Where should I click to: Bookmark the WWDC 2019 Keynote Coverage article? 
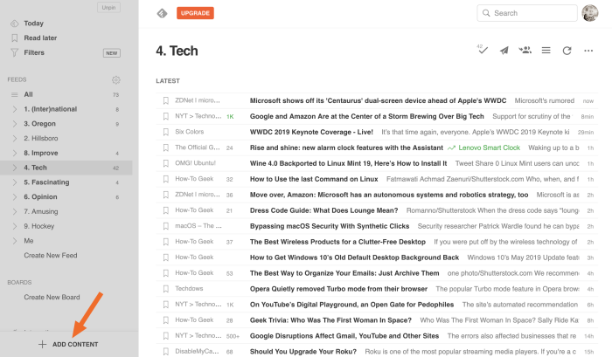(x=166, y=132)
